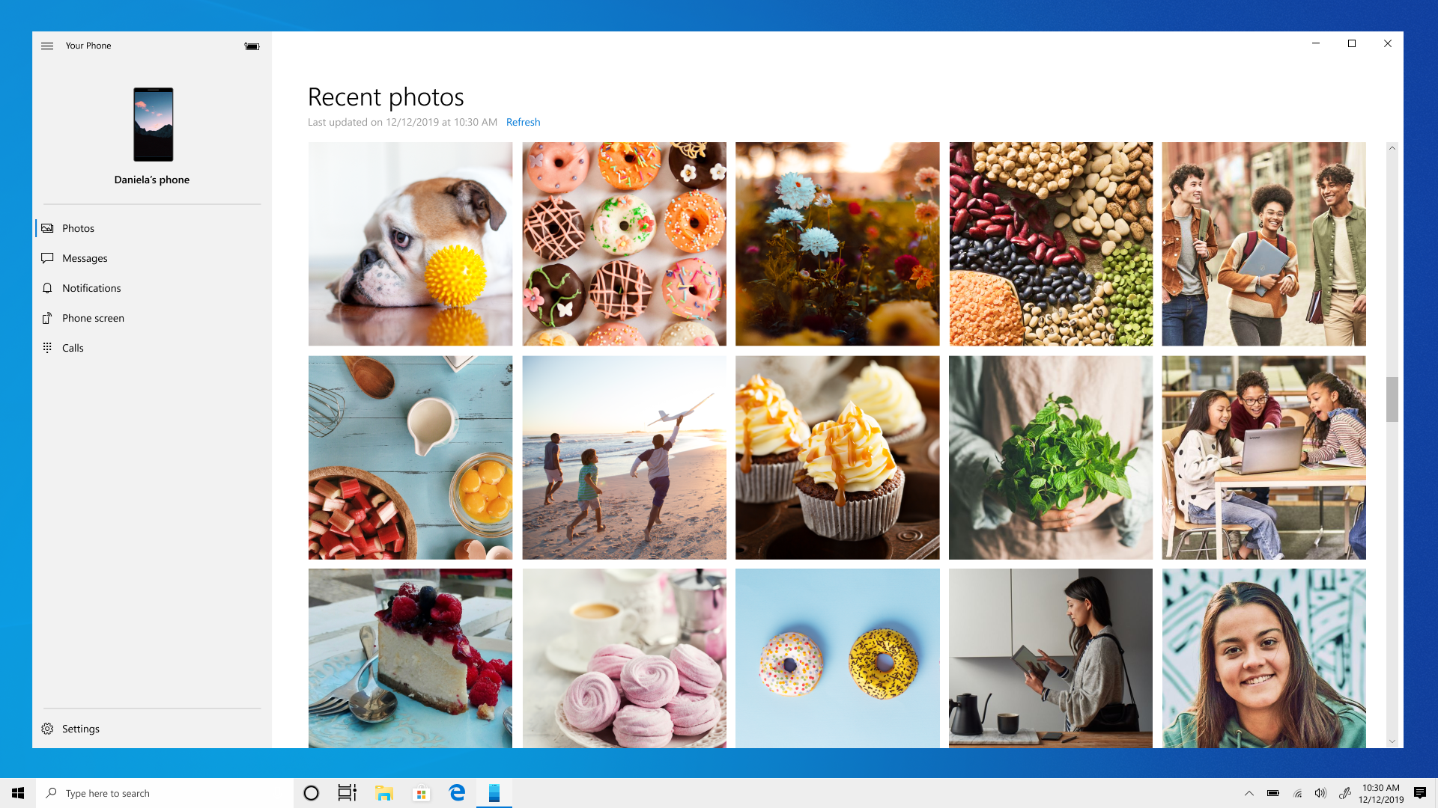The height and width of the screenshot is (808, 1438).
Task: View Notifications in the sidebar
Action: [91, 288]
